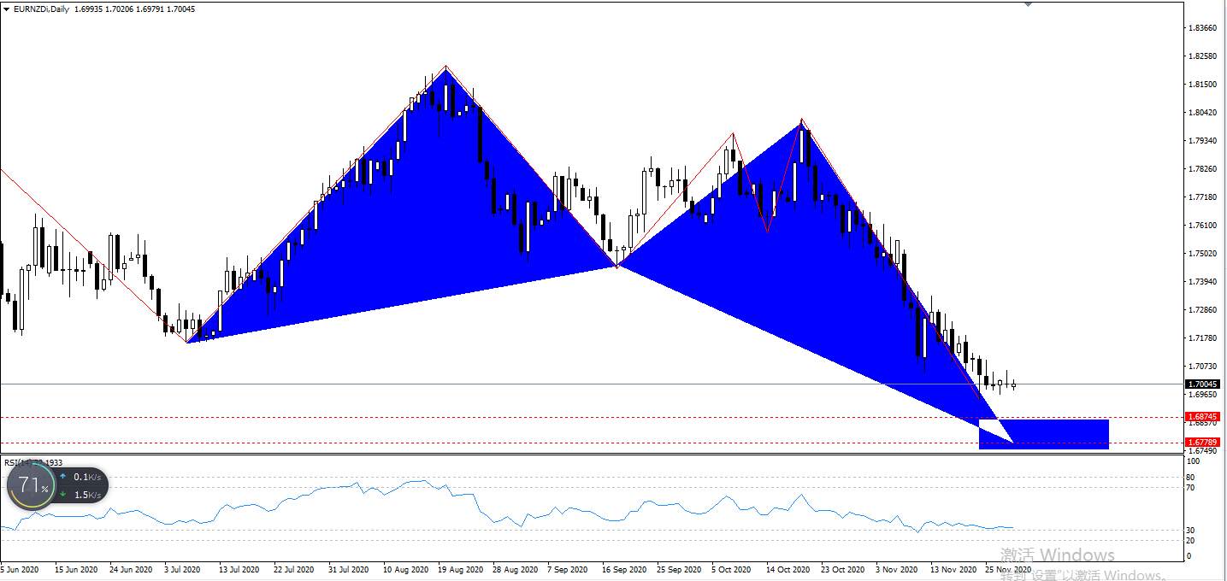Viewport: 1227px width, 581px height.
Task: Click the 1.73940 price scale label
Action: tap(1203, 282)
